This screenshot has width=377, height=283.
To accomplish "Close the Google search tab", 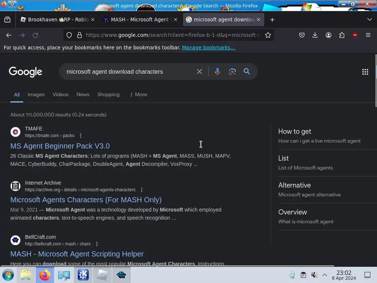I will click(x=258, y=20).
